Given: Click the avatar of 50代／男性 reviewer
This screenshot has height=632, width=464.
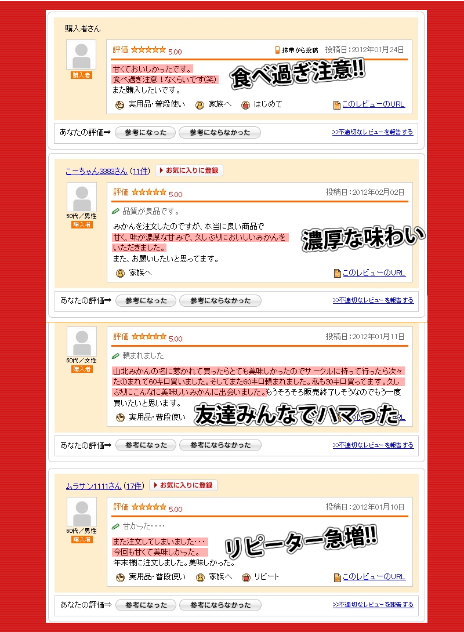Looking at the screenshot, I should pyautogui.click(x=82, y=197).
